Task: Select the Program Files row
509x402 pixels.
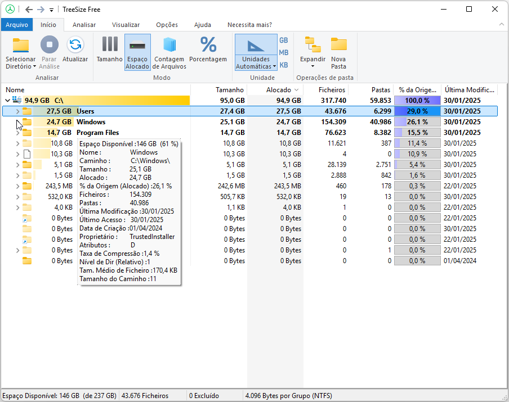Action: [250, 133]
